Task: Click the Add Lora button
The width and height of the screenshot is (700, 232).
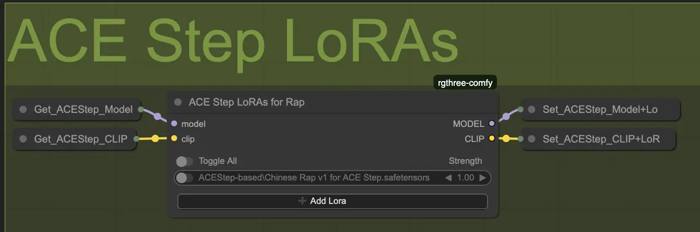Action: (x=332, y=201)
